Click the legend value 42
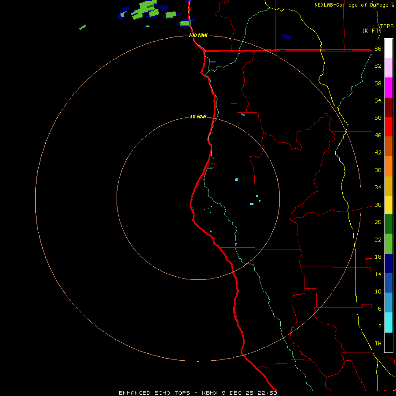This screenshot has width=396, height=396. pos(378,152)
